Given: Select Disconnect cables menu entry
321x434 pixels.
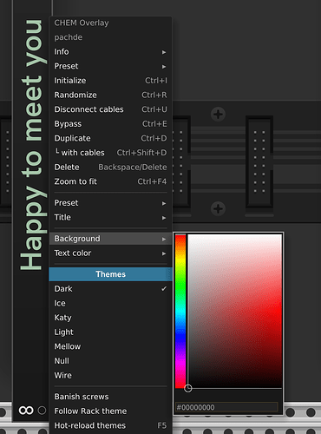Looking at the screenshot, I should pos(110,109).
